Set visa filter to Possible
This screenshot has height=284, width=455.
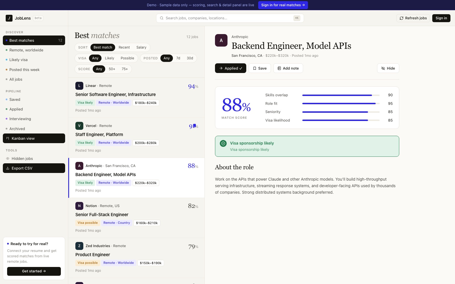click(127, 58)
